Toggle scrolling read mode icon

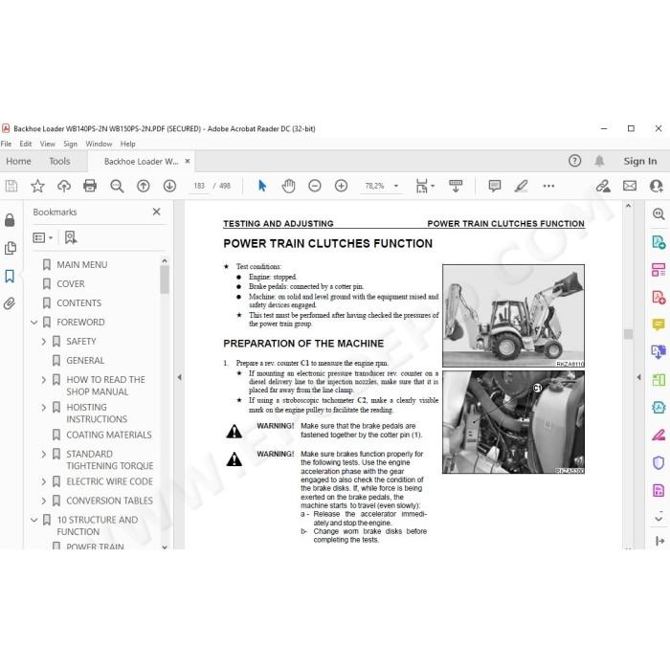point(456,186)
